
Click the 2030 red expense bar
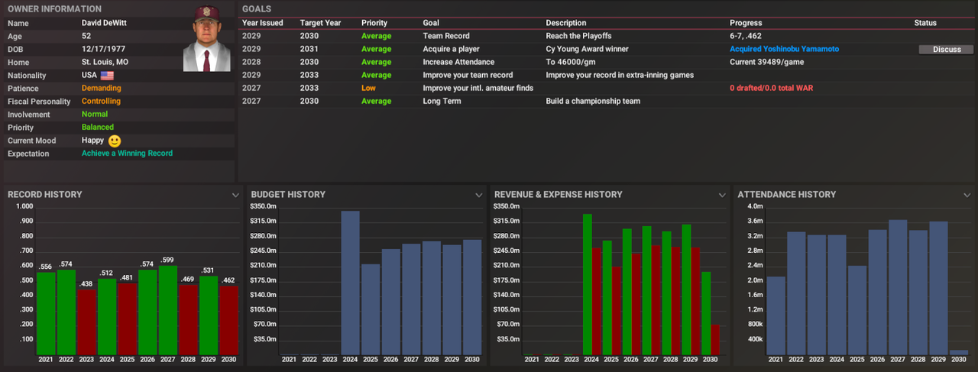pyautogui.click(x=714, y=339)
